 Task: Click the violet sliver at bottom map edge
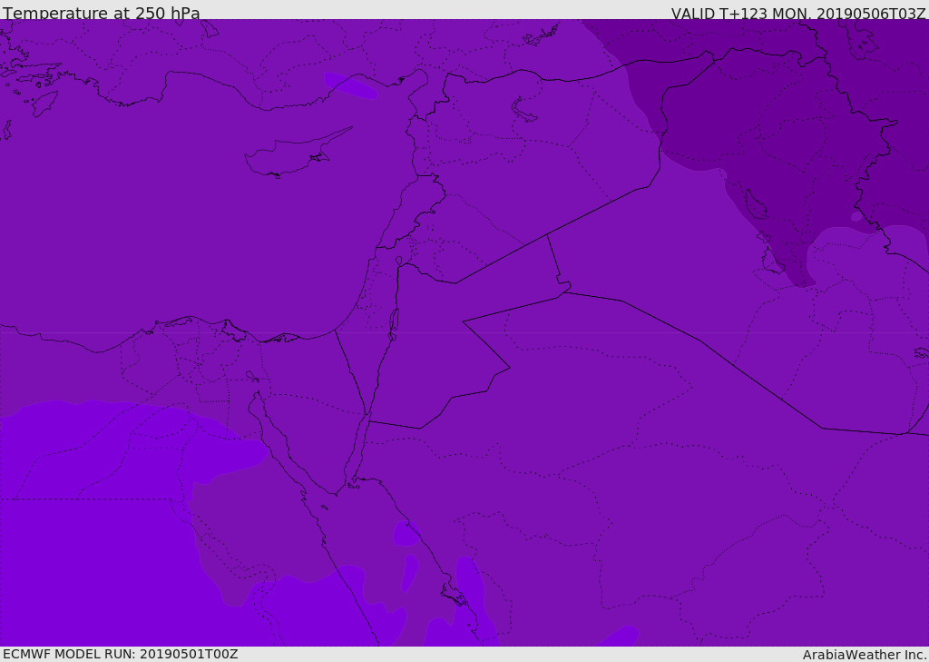619,636
